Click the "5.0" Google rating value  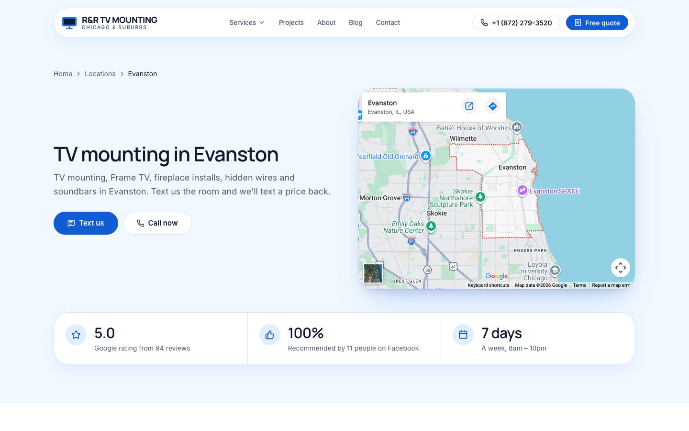click(x=104, y=333)
